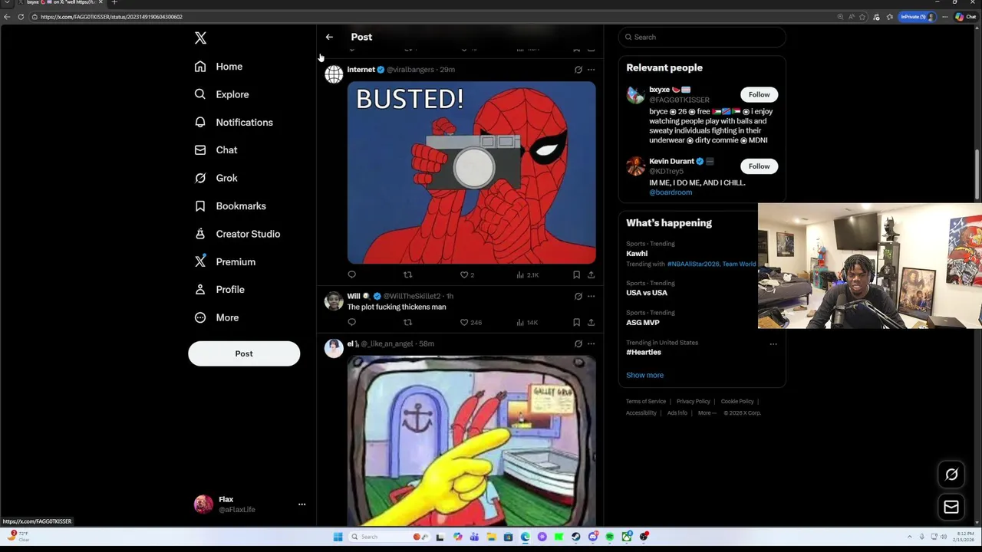Click Grok icon on Will's post
Viewport: 982px width, 552px height.
(578, 296)
